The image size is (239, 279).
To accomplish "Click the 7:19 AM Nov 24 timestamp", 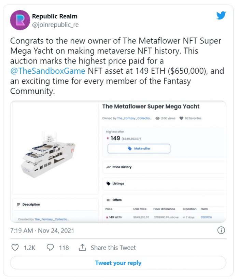I will [x=42, y=231].
